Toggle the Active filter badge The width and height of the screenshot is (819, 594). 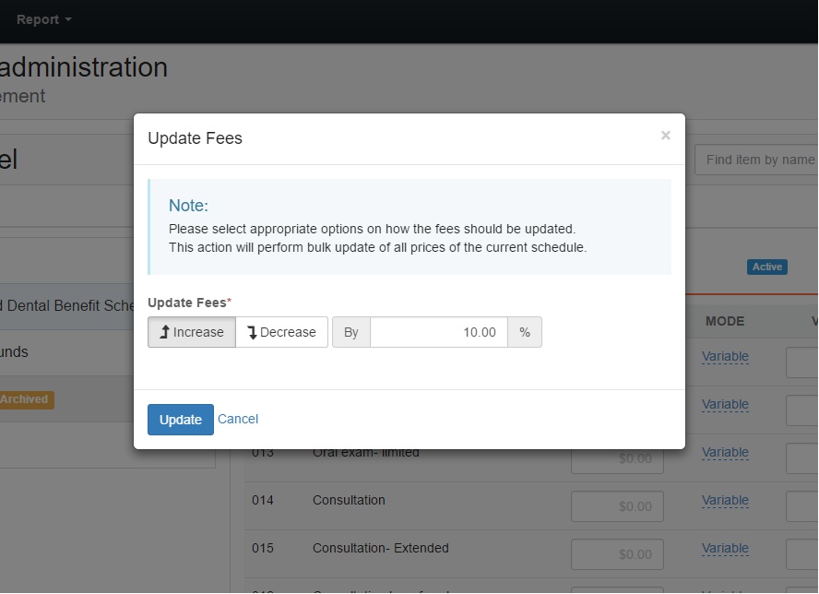click(x=766, y=267)
